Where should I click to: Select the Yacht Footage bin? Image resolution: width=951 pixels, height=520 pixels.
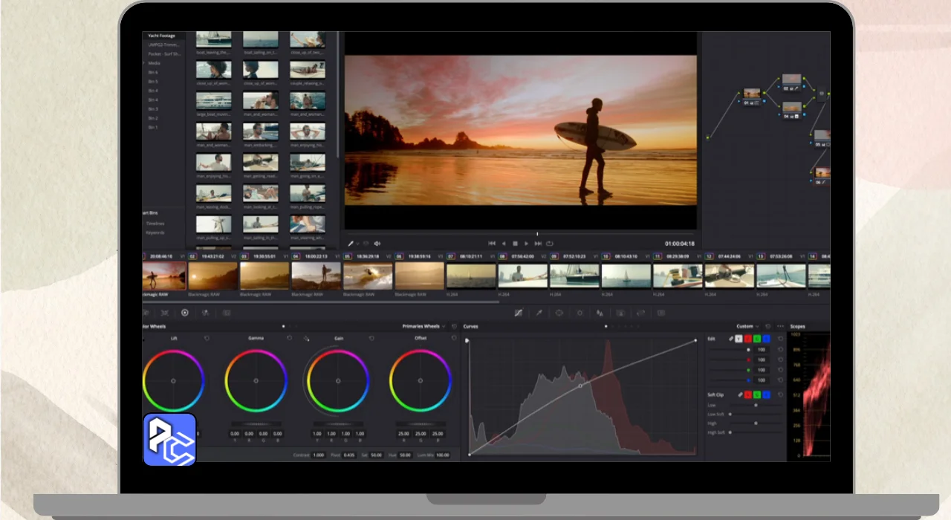(161, 36)
